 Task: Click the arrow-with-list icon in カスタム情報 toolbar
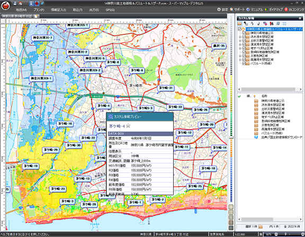(x=246, y=23)
